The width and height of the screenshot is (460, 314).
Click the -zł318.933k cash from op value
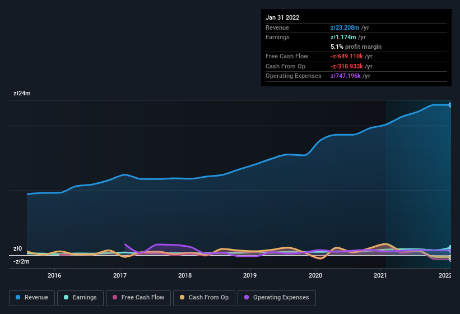tap(347, 66)
